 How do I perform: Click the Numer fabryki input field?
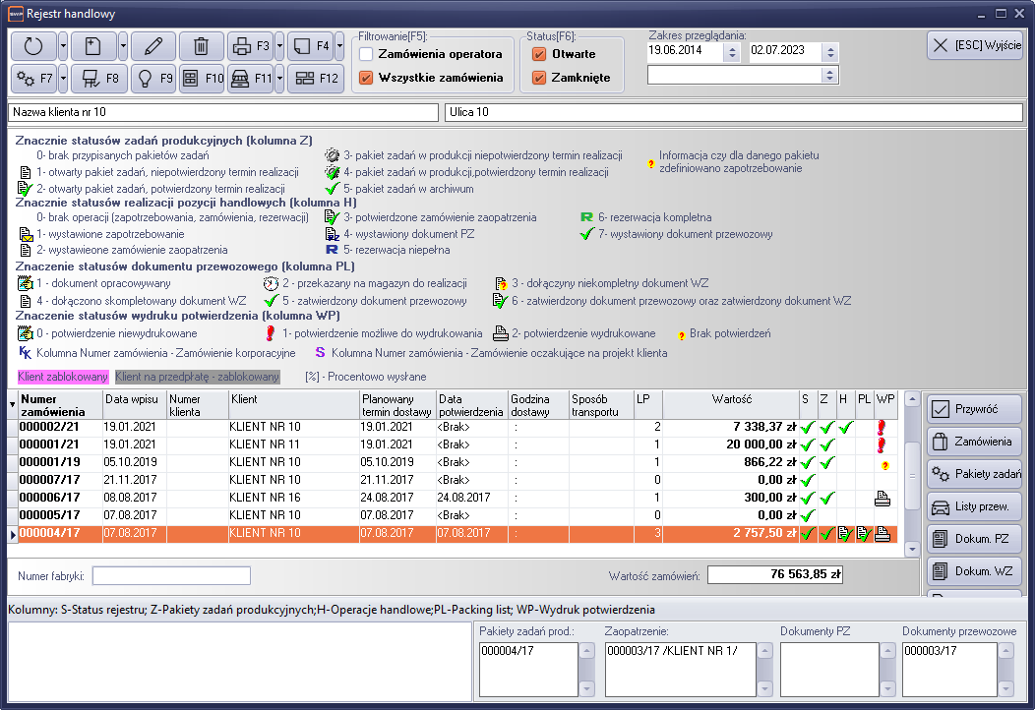coord(171,575)
